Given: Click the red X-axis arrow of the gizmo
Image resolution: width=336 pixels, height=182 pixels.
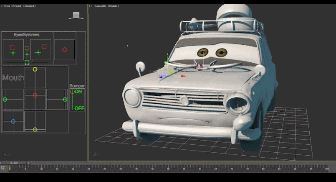Looking at the screenshot, I should [x=183, y=76].
